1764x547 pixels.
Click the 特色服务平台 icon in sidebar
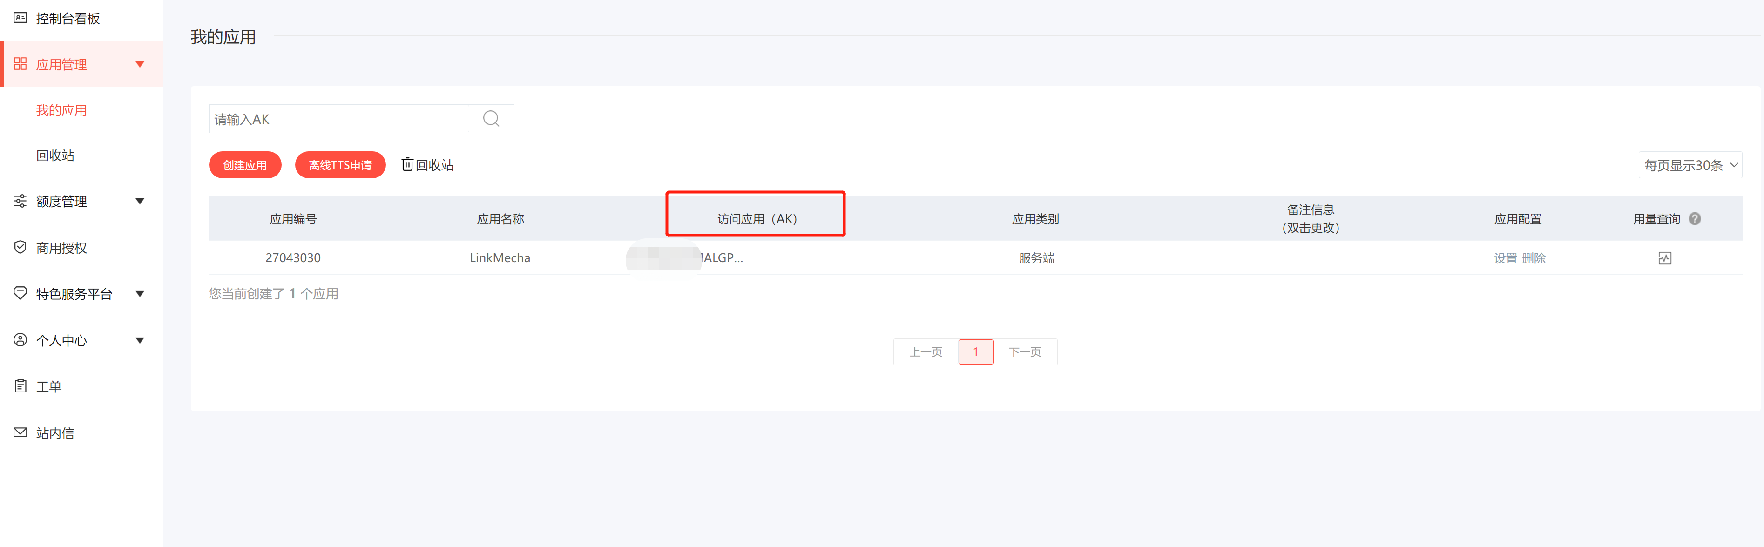[19, 293]
